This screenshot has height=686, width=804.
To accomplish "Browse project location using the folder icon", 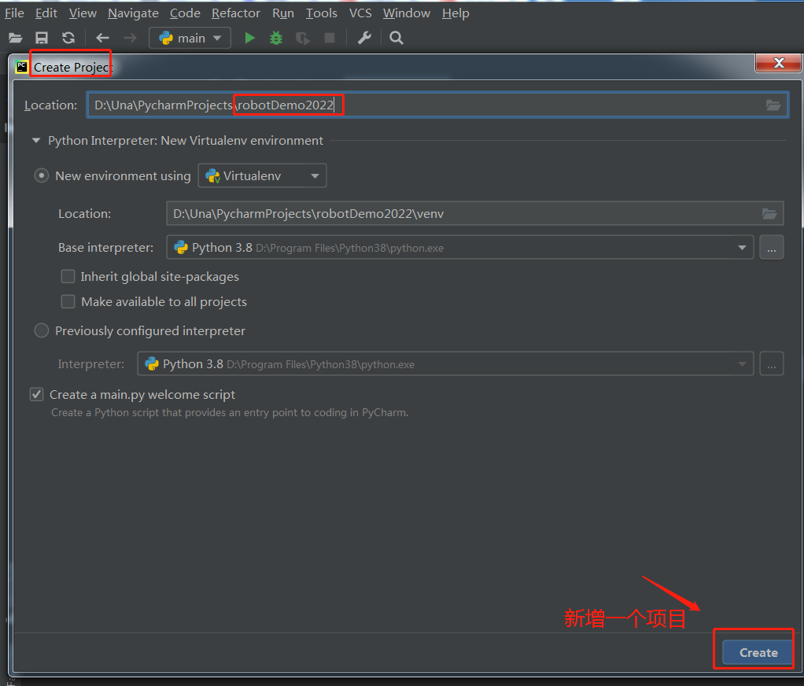I will click(773, 104).
